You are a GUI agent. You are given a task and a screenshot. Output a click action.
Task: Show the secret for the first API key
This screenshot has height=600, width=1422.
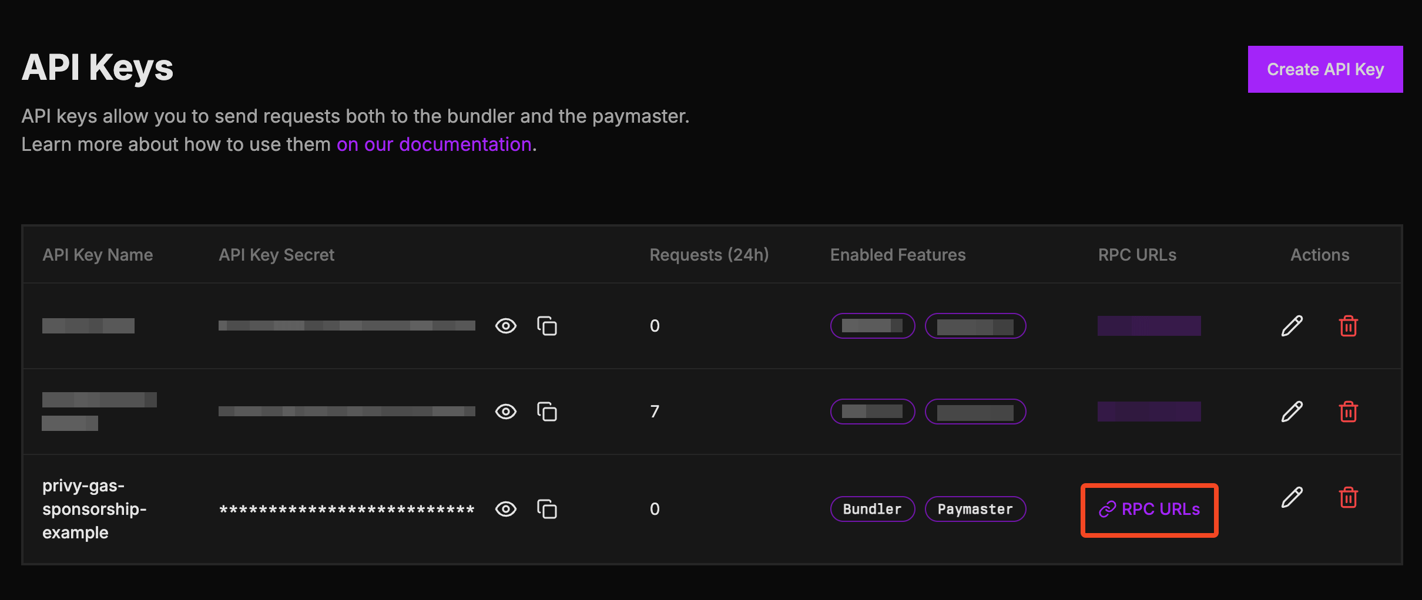point(505,326)
